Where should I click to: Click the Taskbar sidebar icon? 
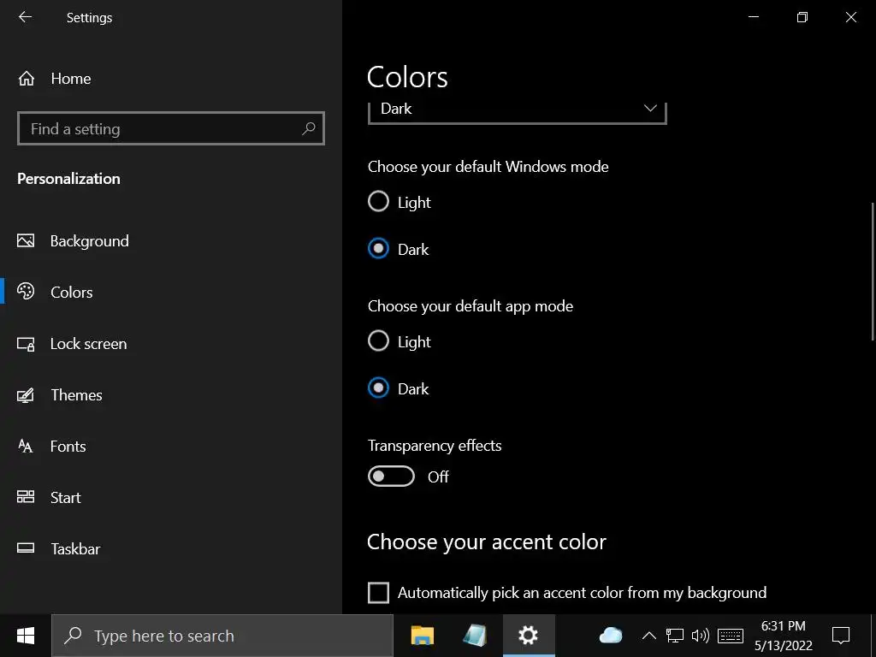click(x=26, y=549)
